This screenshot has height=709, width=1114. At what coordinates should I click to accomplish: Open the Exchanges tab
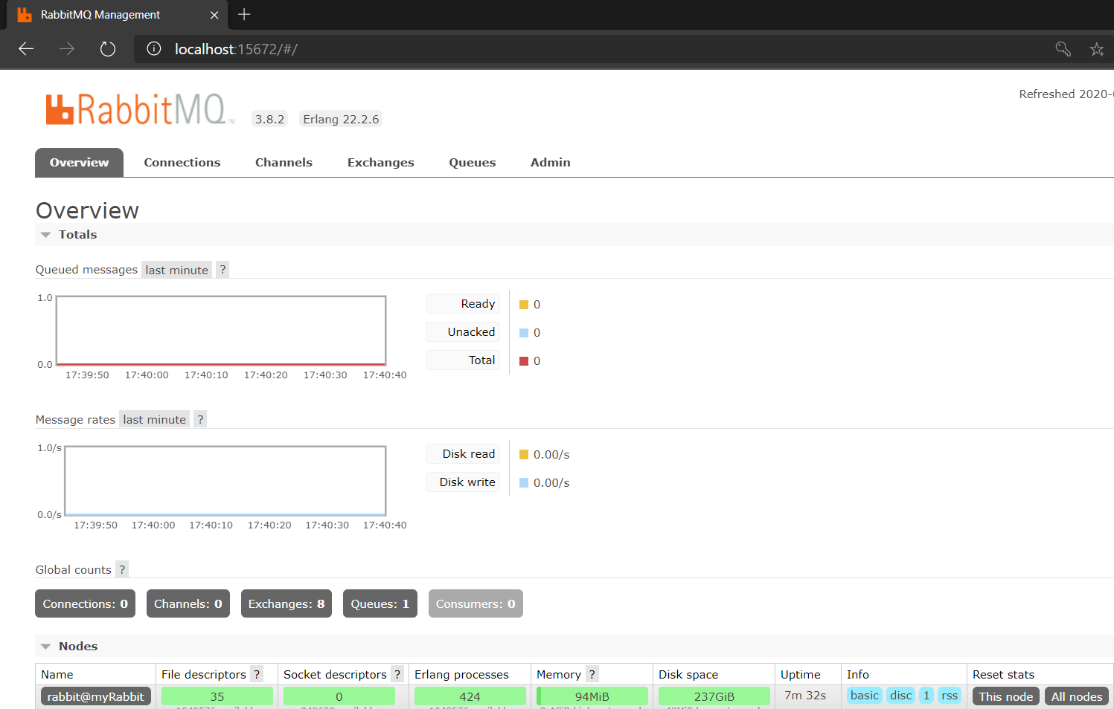(380, 163)
